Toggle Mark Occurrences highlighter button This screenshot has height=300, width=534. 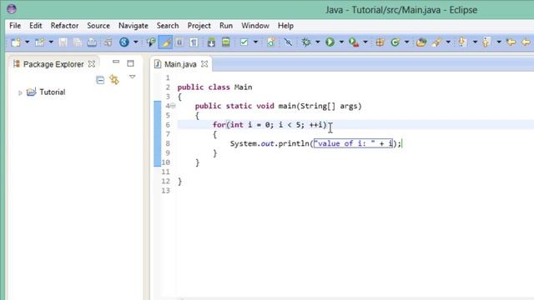pos(165,42)
